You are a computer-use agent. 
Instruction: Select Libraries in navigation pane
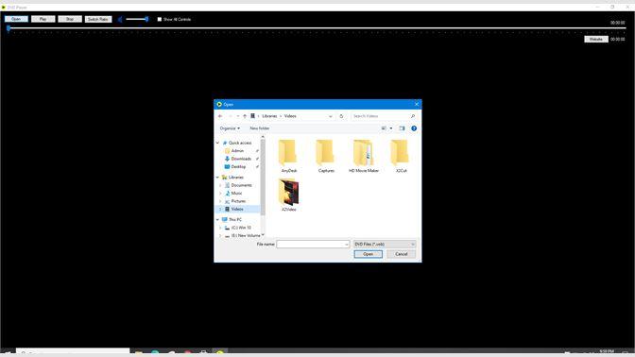coord(235,178)
